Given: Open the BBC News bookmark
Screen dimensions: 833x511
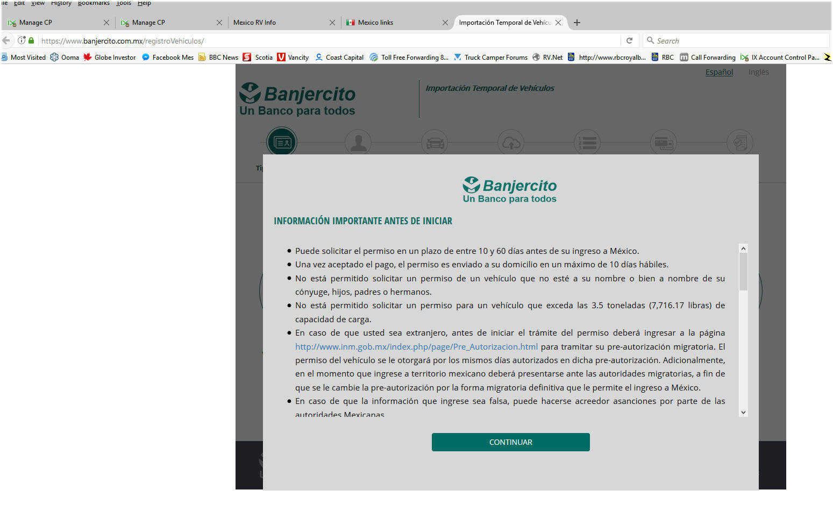Looking at the screenshot, I should 218,57.
